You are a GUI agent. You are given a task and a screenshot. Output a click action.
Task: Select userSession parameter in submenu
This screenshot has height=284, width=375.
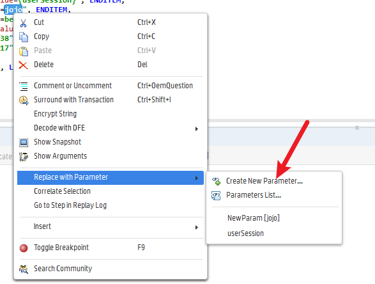click(x=274, y=233)
